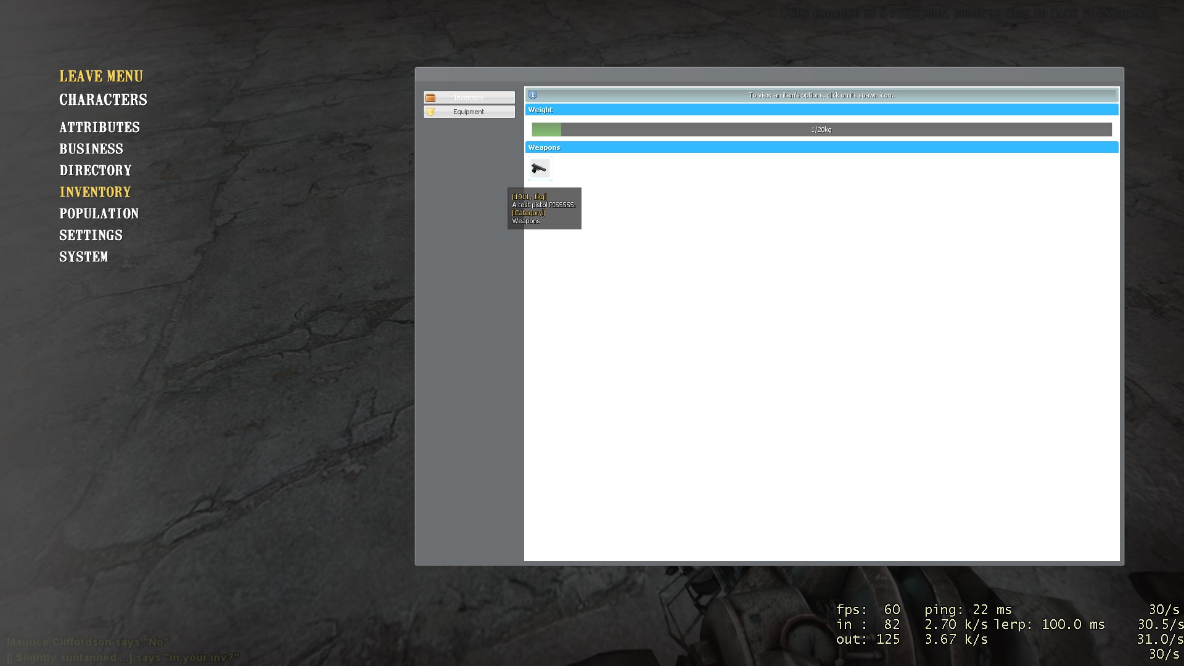Image resolution: width=1184 pixels, height=666 pixels.
Task: Click the 1911 pistol spawn icon
Action: [540, 168]
